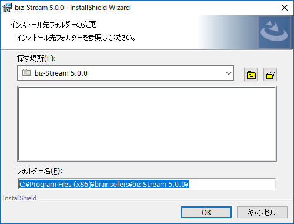Click the キャンセル button
The image size is (294, 224).
262,212
